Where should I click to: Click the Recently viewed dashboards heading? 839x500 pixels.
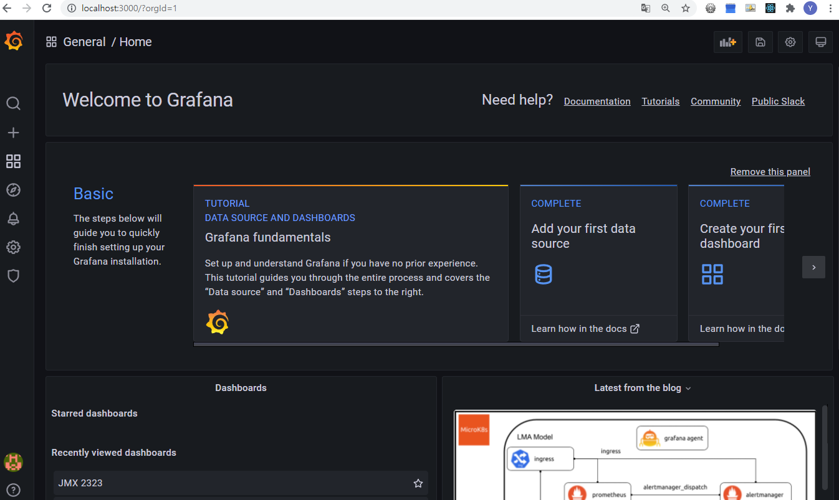[113, 453]
